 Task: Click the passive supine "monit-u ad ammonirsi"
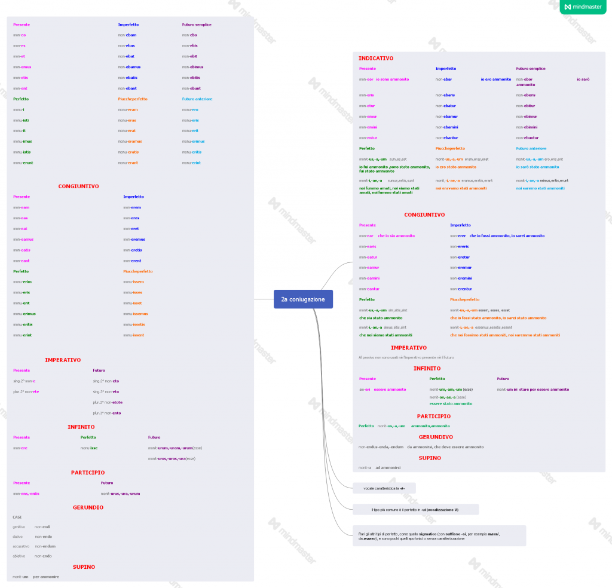coord(380,467)
